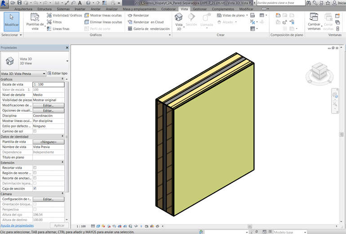Toggle the Camino de sol checkbox

[35, 131]
